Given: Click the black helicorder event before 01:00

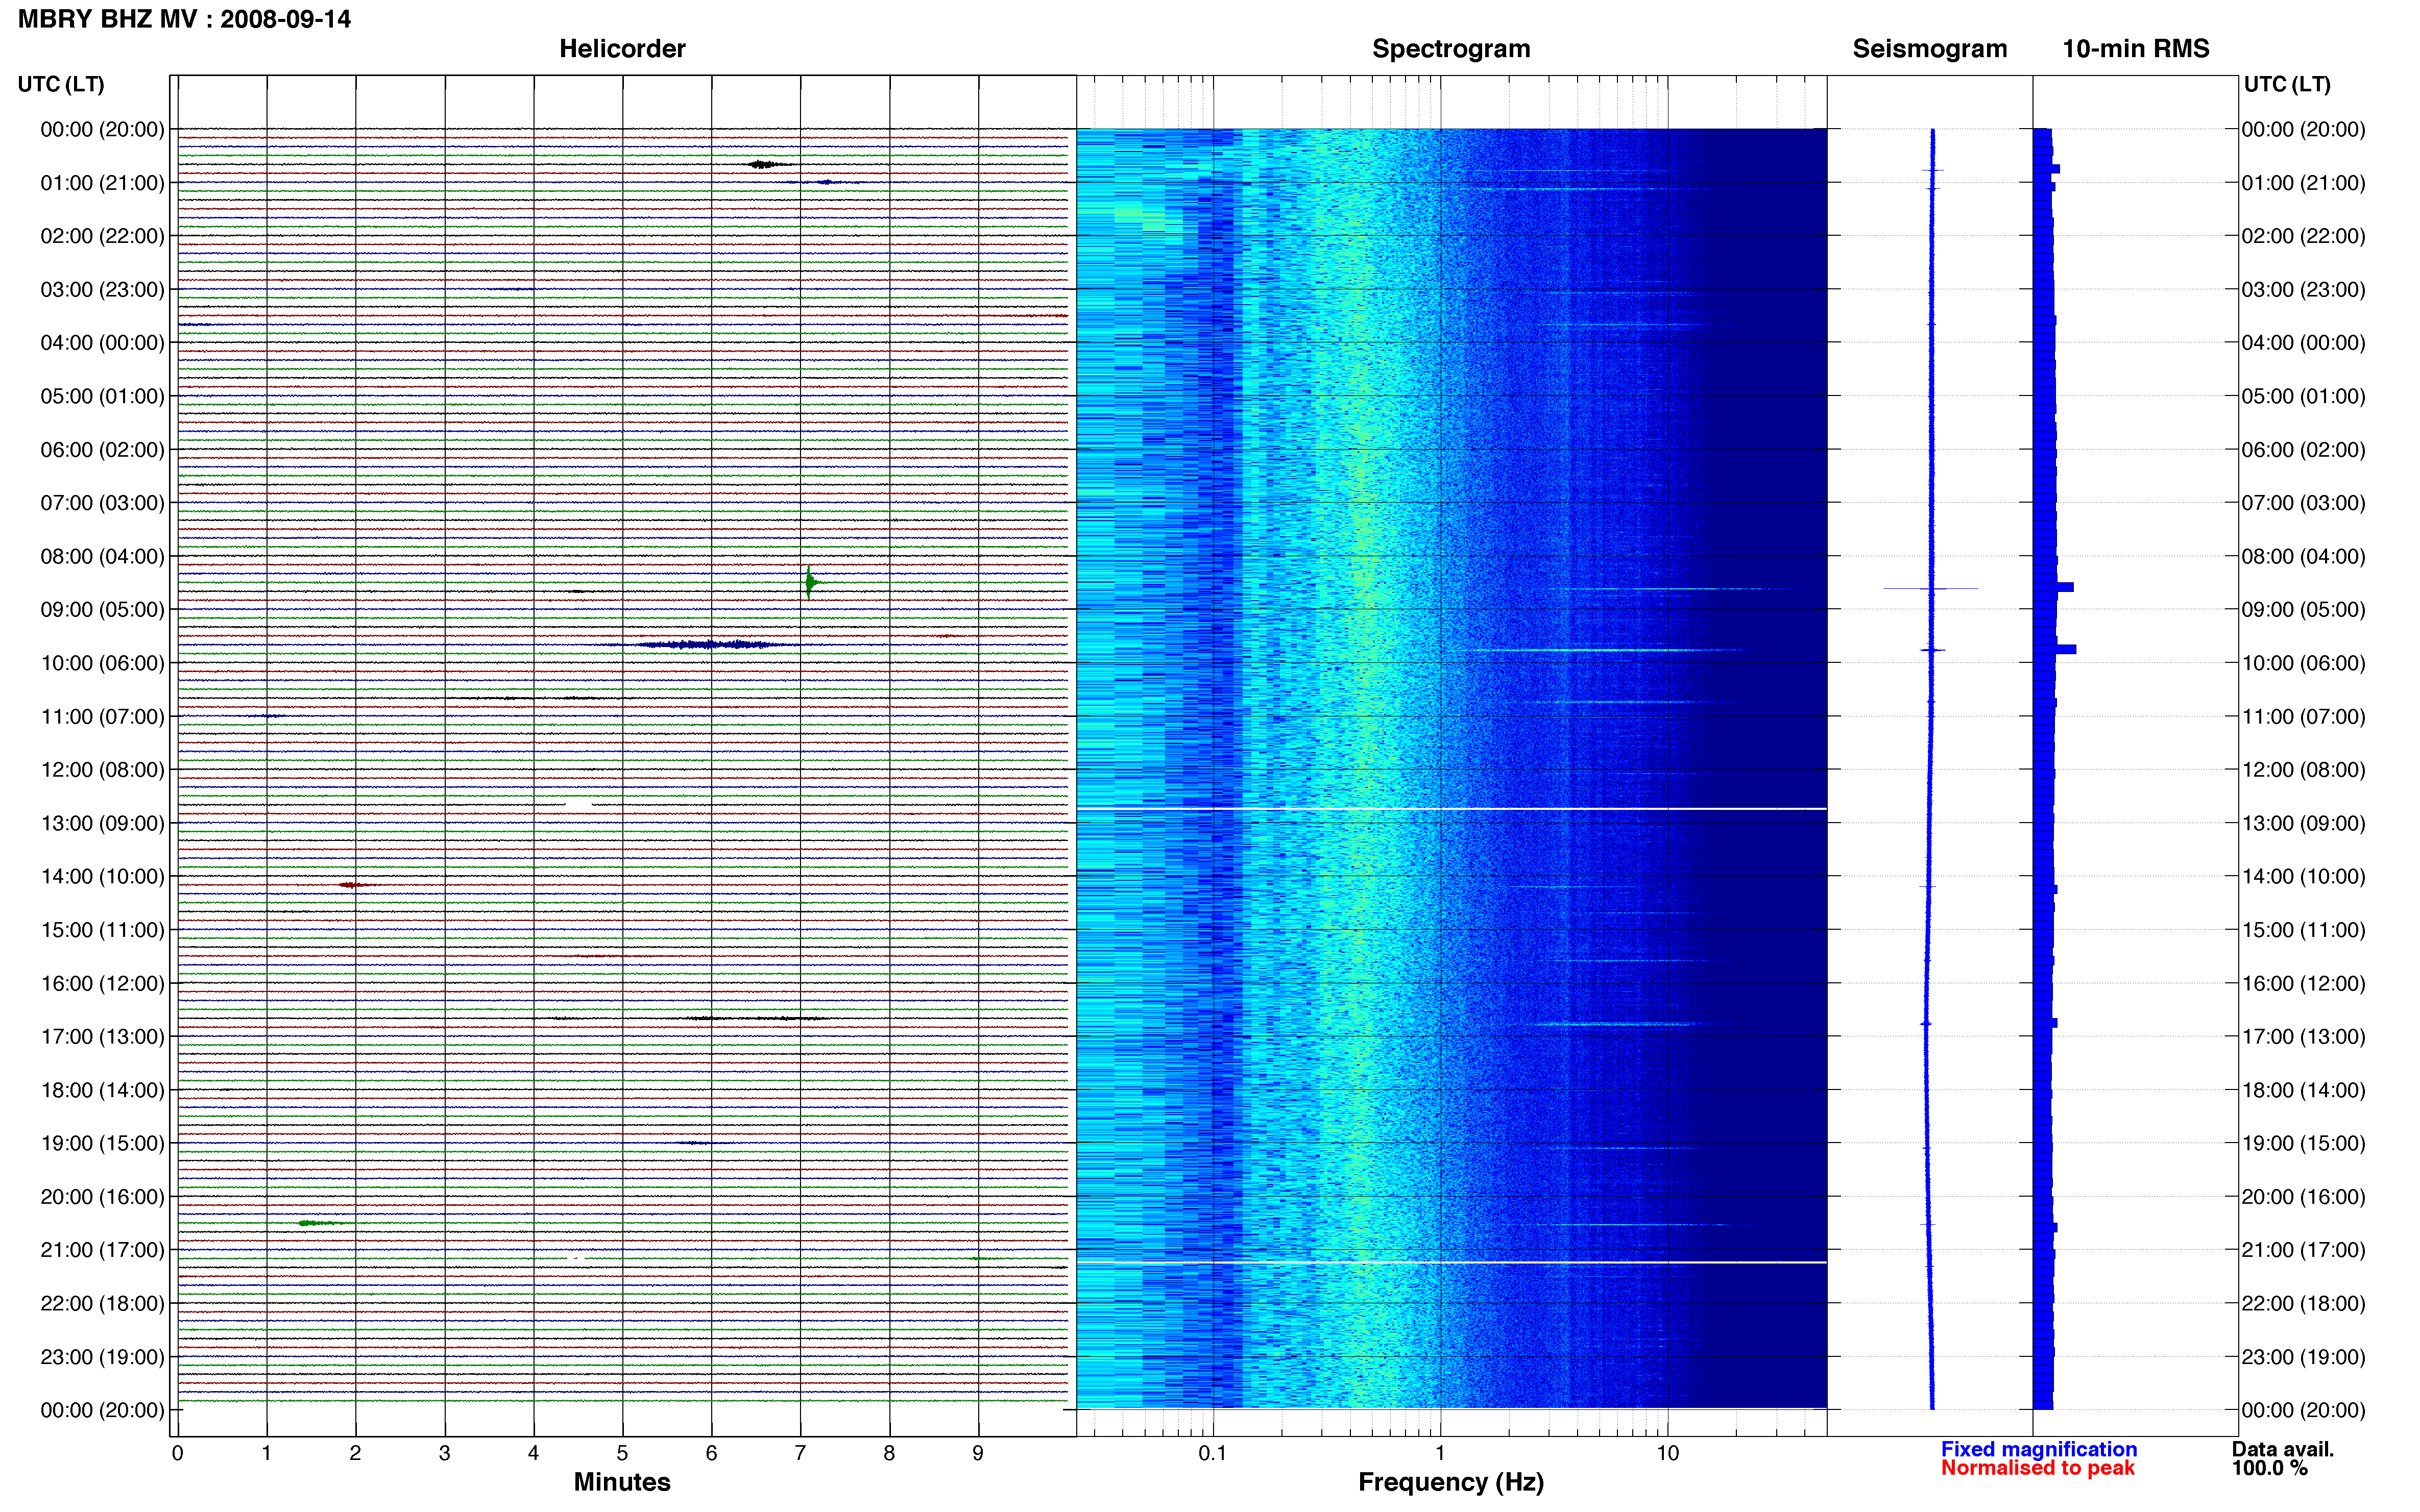Looking at the screenshot, I should 766,164.
